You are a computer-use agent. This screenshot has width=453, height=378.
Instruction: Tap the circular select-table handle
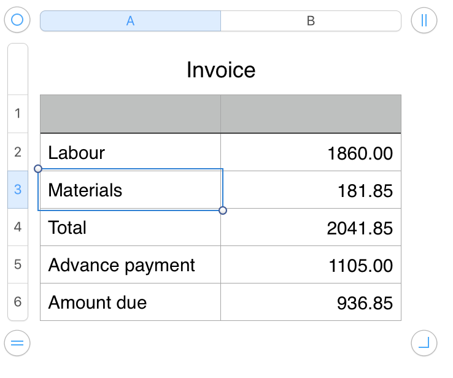17,20
